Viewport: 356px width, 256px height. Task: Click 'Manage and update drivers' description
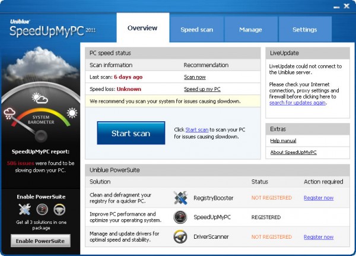124,236
